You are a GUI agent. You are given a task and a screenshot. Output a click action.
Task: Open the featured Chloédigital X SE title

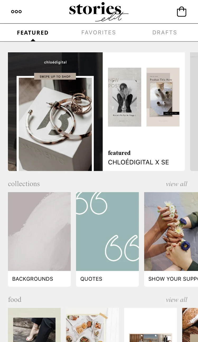138,162
